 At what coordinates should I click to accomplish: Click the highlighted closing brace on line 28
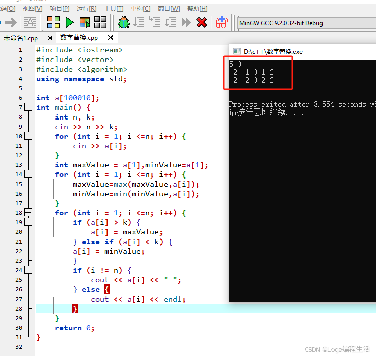point(75,309)
